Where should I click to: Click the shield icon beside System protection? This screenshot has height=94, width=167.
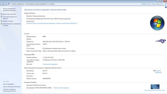[x=2, y=21]
